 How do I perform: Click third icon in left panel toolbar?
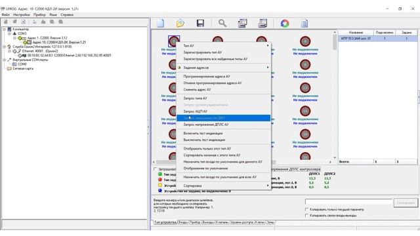(24, 22)
